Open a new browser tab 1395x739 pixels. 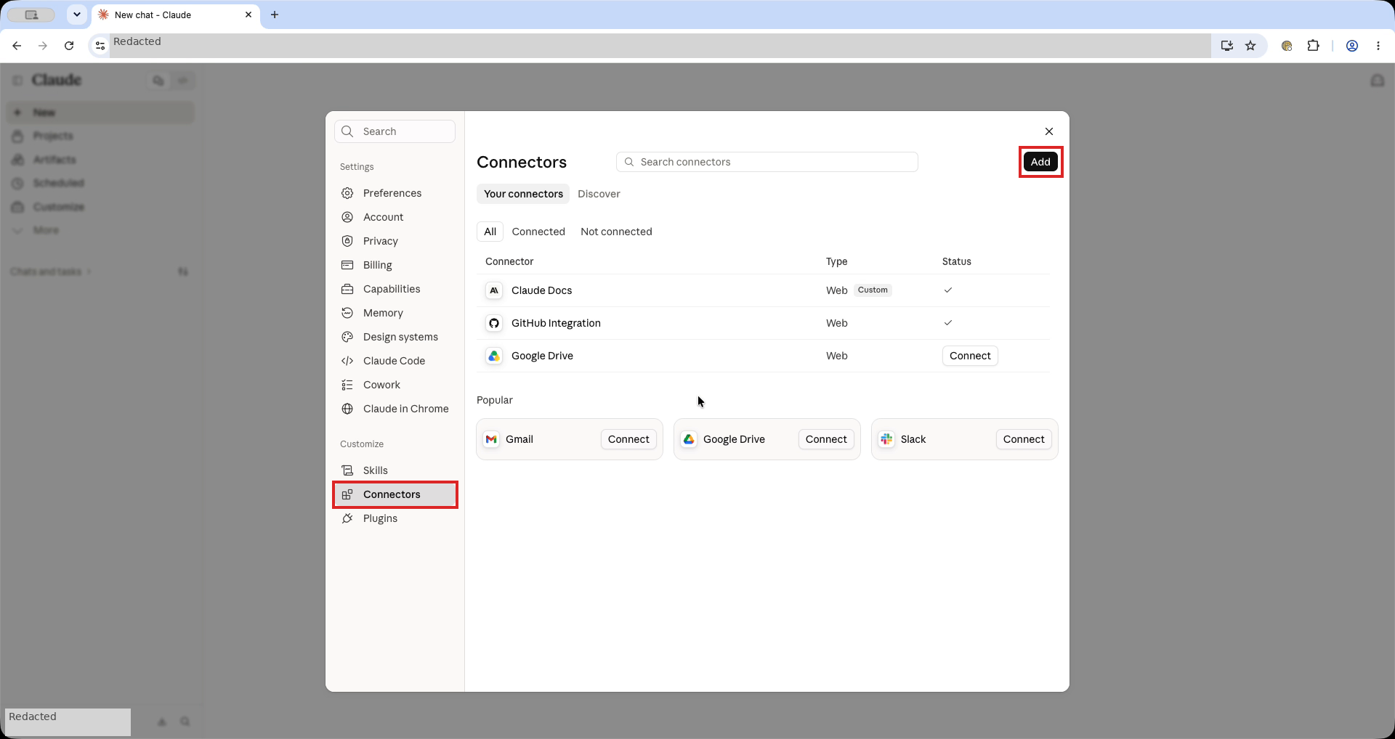(275, 15)
